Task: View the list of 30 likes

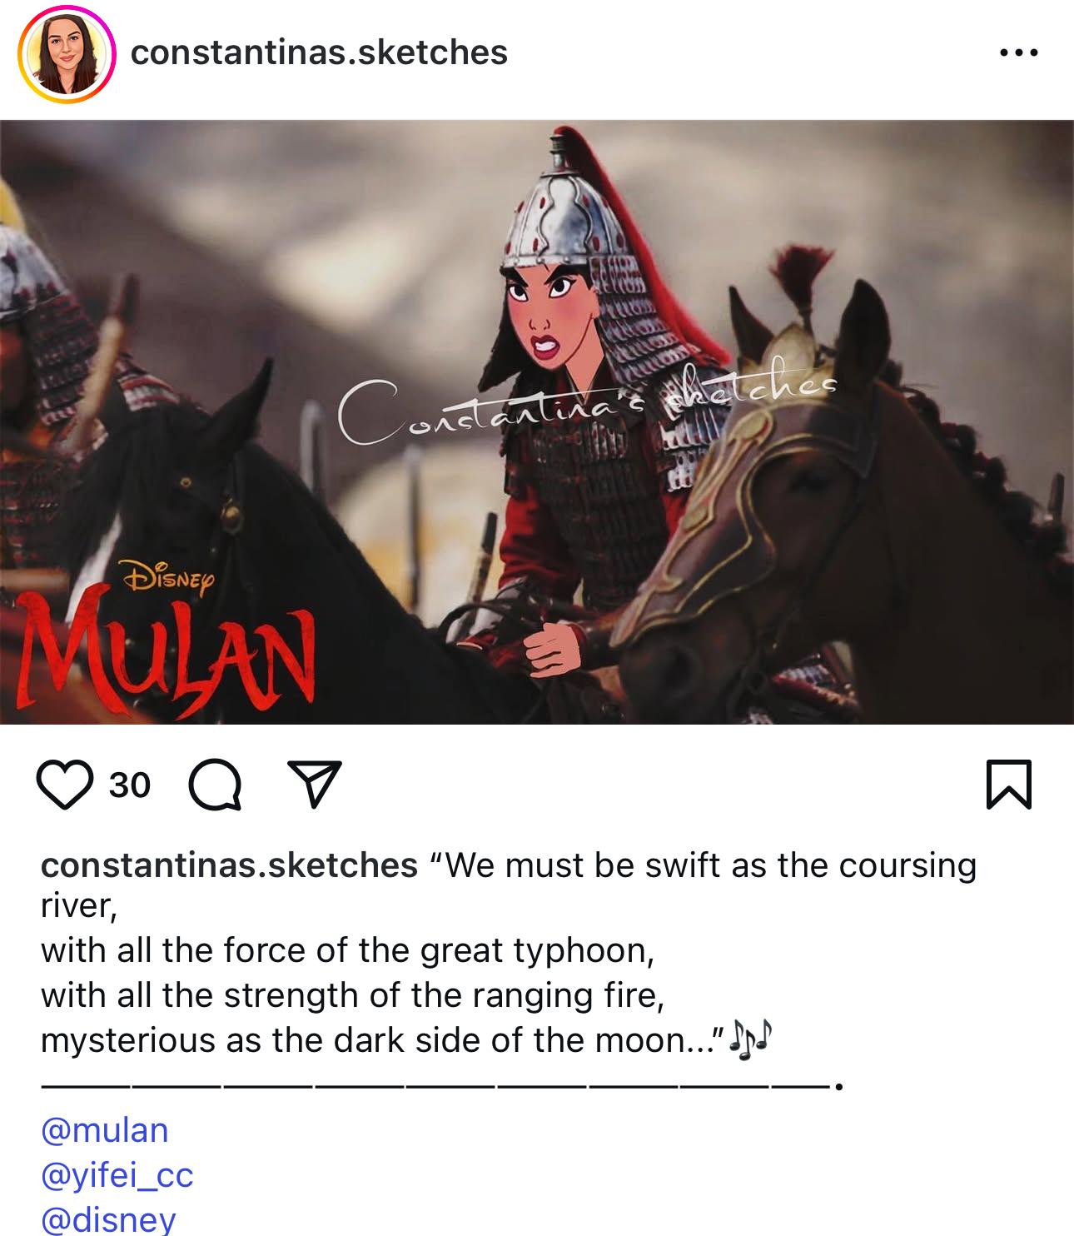Action: tap(130, 785)
